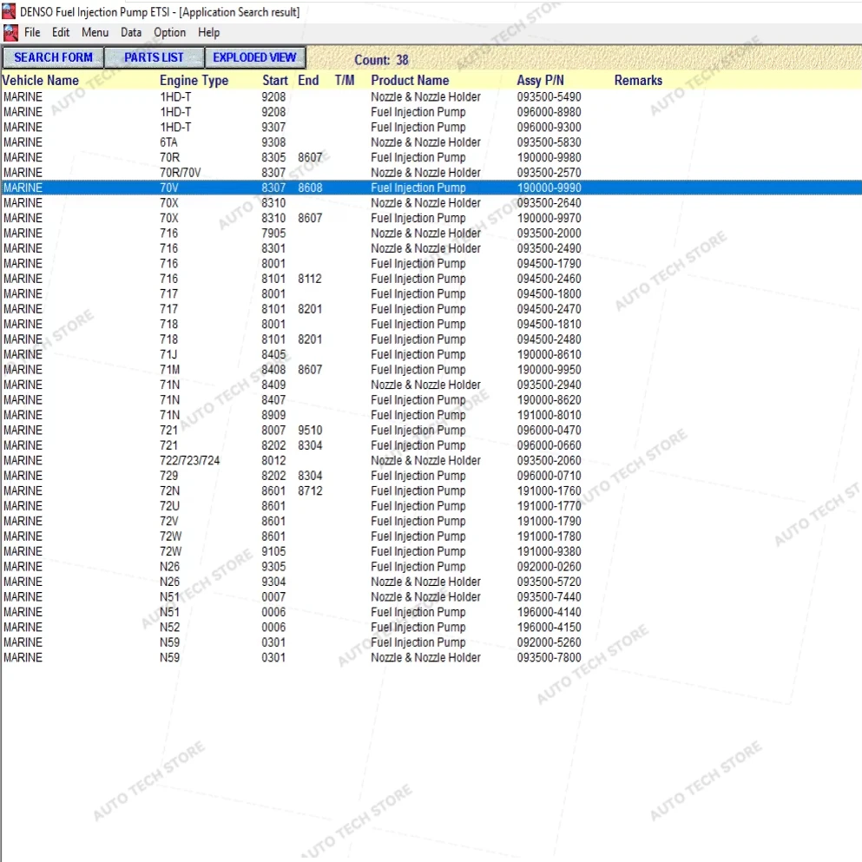
Task: Open the Help menu
Action: tap(209, 32)
